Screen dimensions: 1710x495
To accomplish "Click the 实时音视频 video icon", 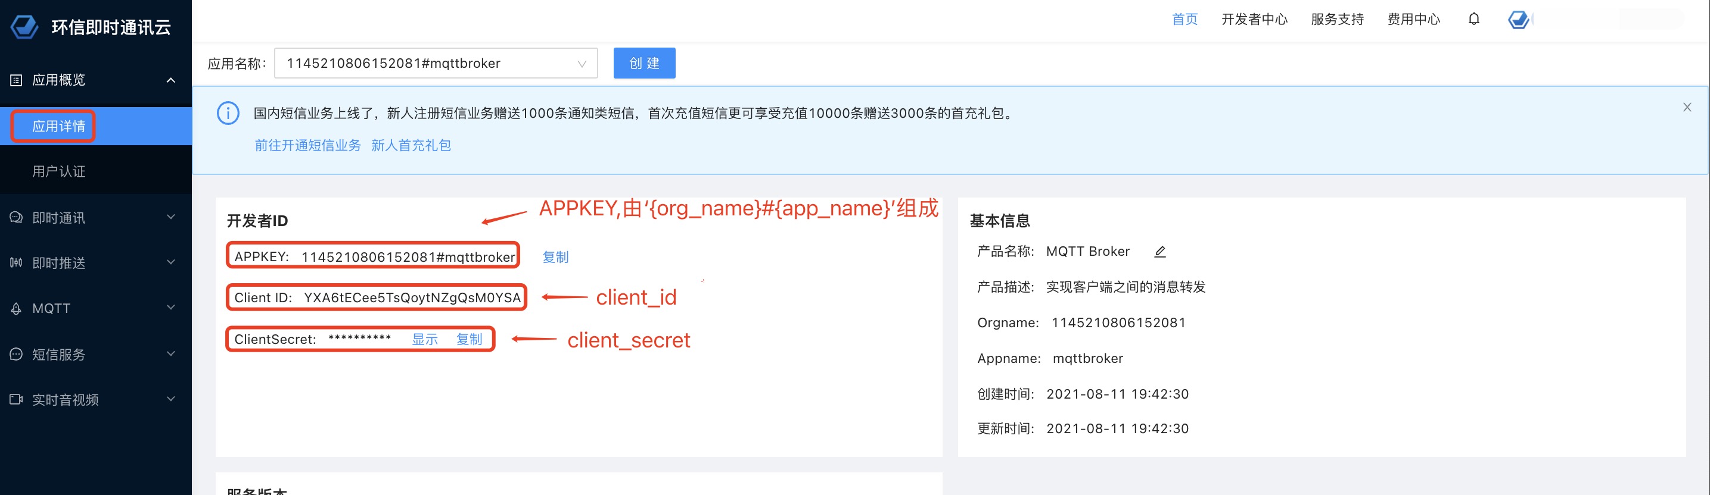I will pyautogui.click(x=16, y=399).
